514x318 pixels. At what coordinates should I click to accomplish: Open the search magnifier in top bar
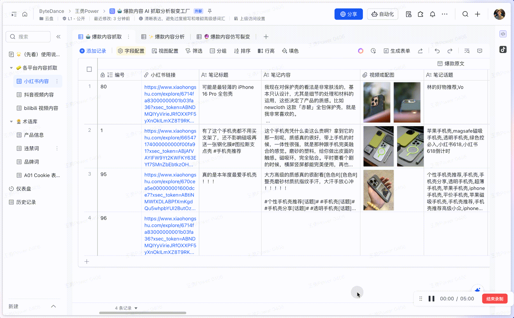465,14
